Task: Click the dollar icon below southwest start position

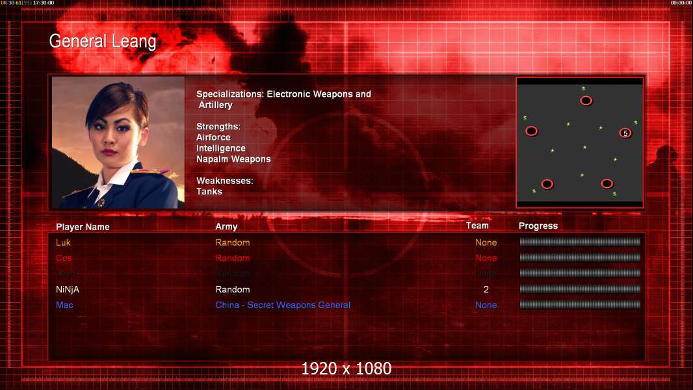Action: point(534,191)
